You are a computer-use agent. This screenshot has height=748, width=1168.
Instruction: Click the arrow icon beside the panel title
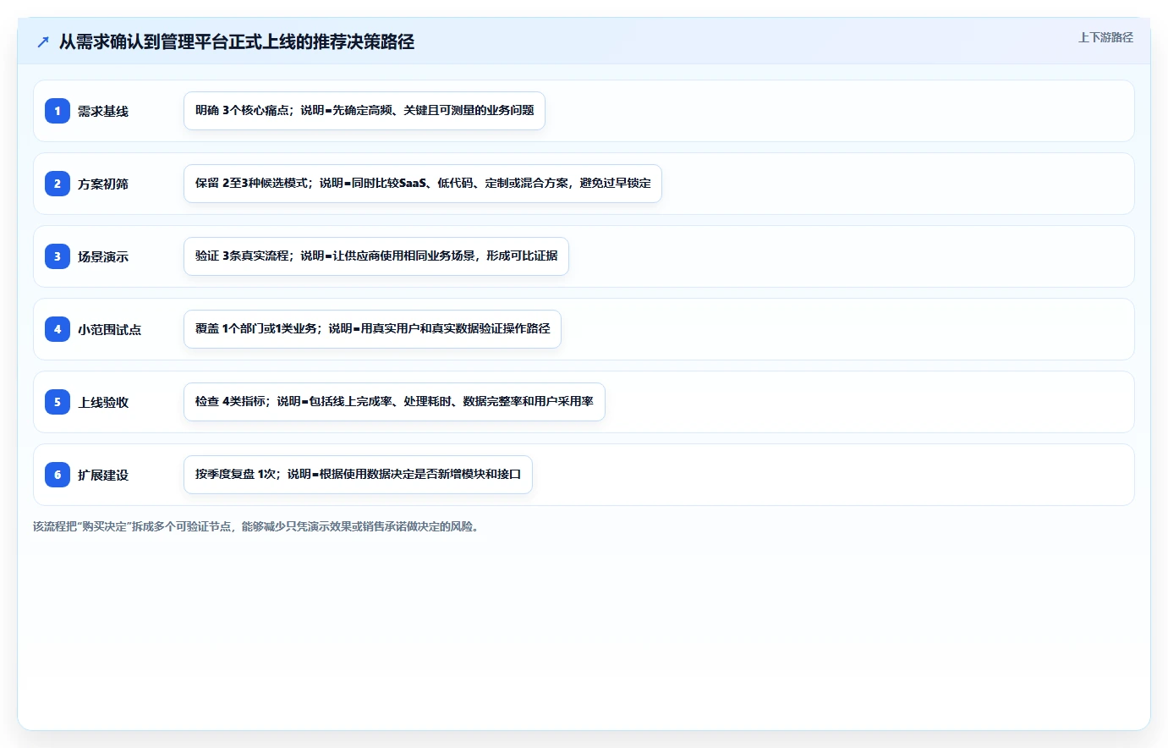pos(43,41)
